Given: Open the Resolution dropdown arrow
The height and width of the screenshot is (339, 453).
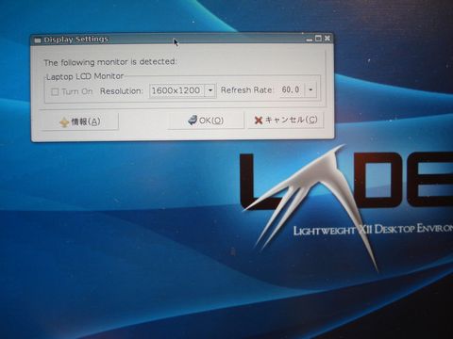Looking at the screenshot, I should click(210, 90).
